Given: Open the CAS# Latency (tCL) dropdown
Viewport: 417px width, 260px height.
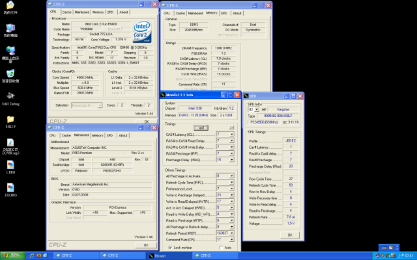Looking at the screenshot, I should (x=231, y=135).
